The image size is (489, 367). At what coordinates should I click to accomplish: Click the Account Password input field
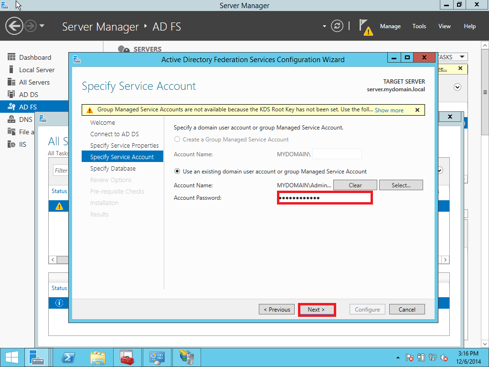click(325, 197)
